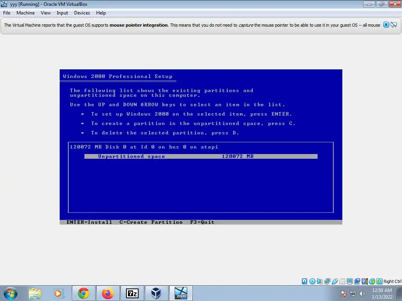Click 'C=Create Partition' in the setup footer
Viewport: 402px width, 301px height.
pos(151,222)
